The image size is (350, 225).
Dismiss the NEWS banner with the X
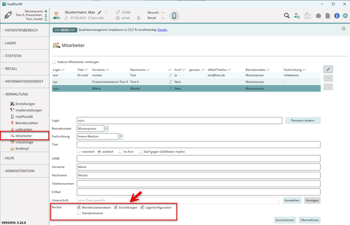[x=343, y=29]
